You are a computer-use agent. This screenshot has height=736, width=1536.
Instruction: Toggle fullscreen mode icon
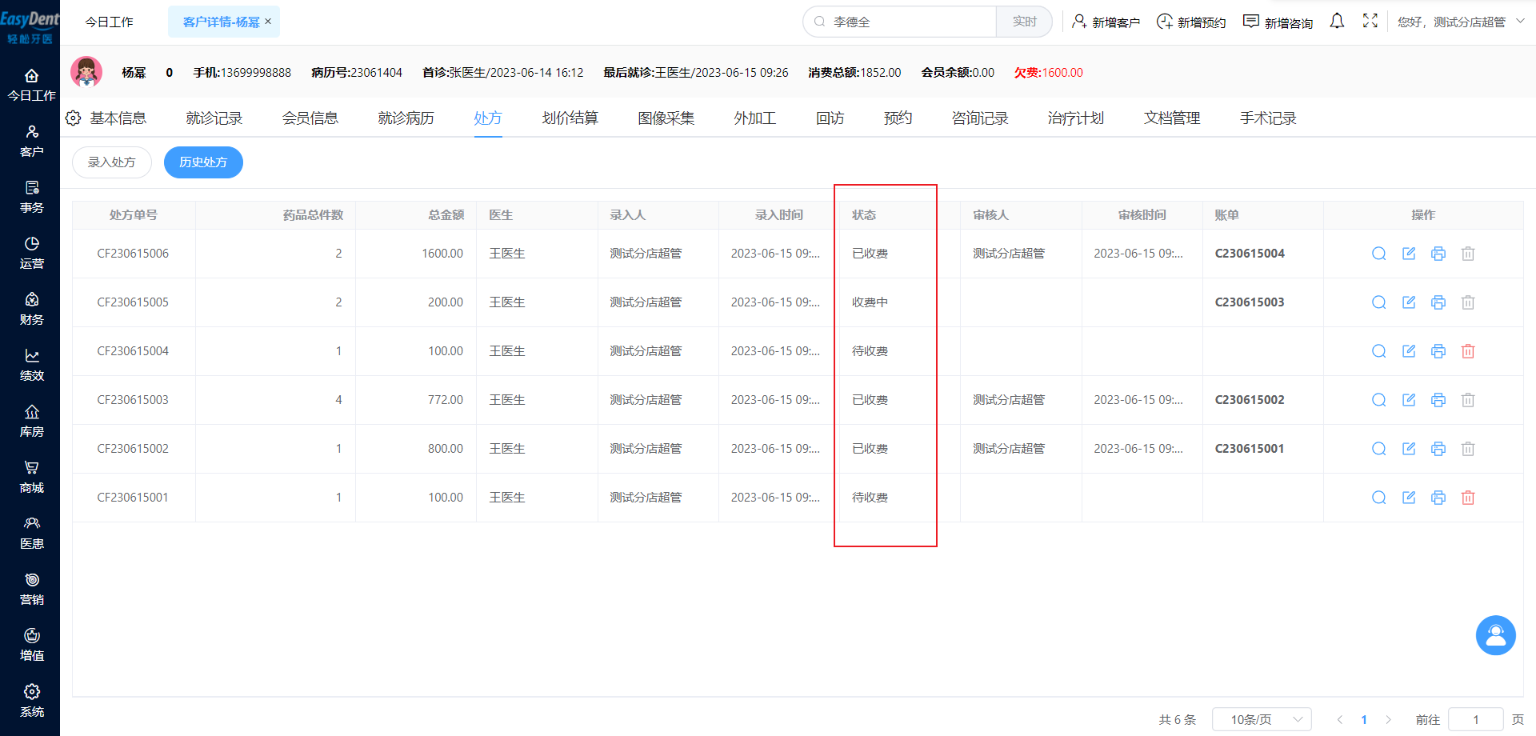1370,22
